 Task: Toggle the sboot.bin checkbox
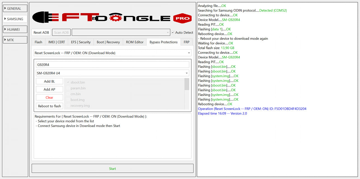coord(68,82)
